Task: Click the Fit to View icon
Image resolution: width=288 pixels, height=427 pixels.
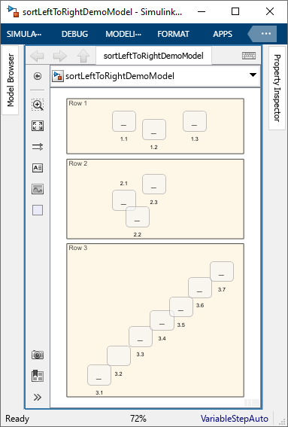Action: pos(38,126)
